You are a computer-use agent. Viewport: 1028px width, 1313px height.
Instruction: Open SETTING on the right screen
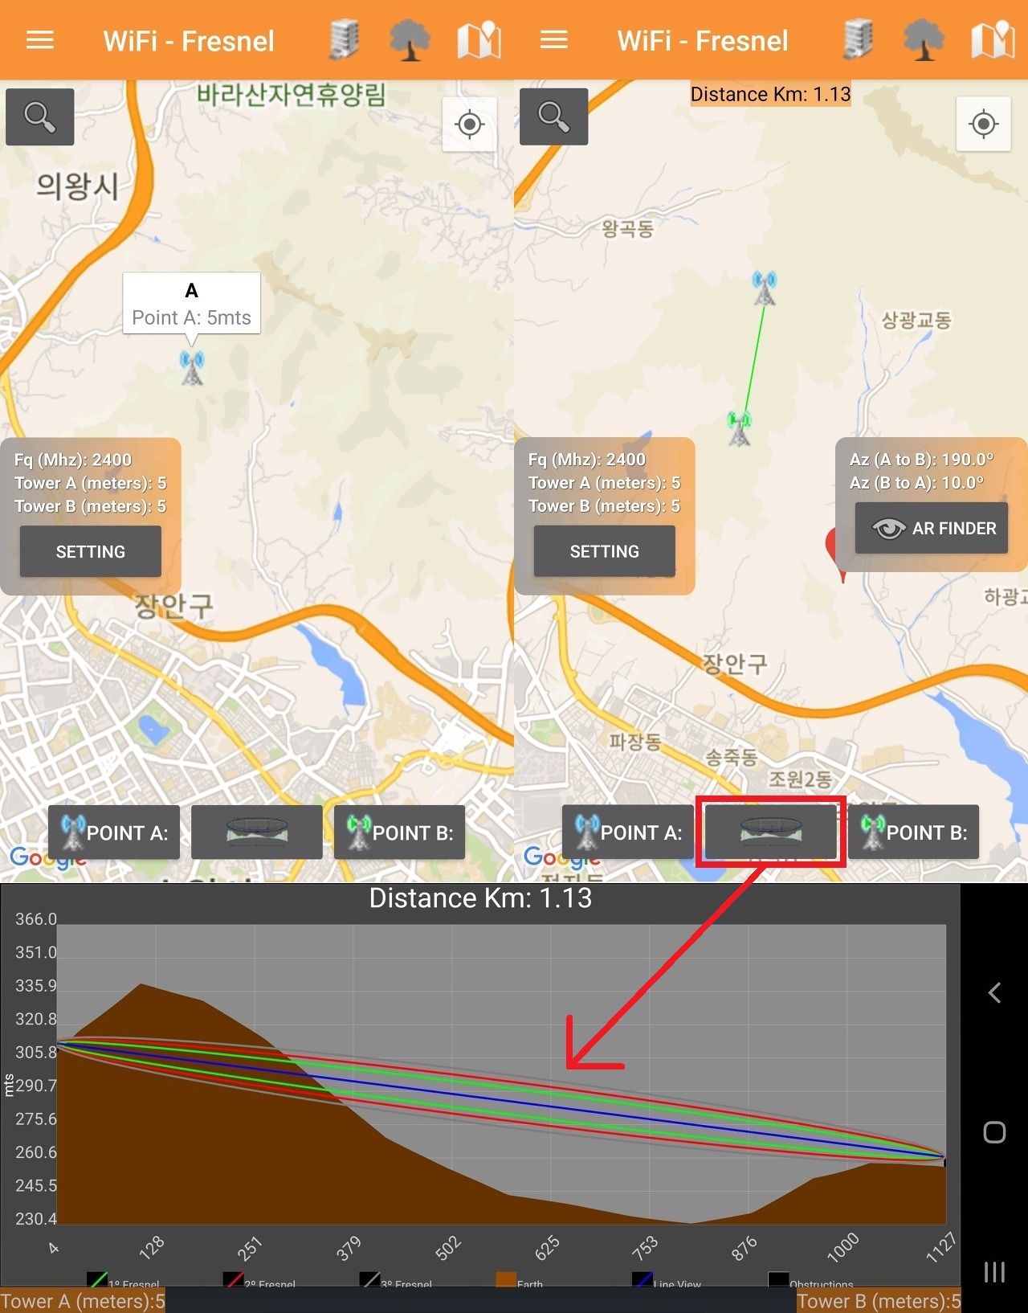[x=605, y=551]
